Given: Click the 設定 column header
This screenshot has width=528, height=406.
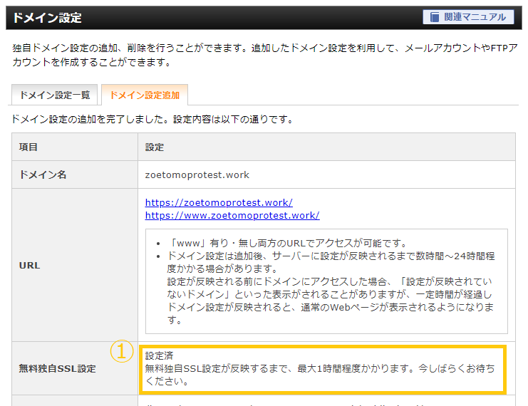Looking at the screenshot, I should 155,147.
